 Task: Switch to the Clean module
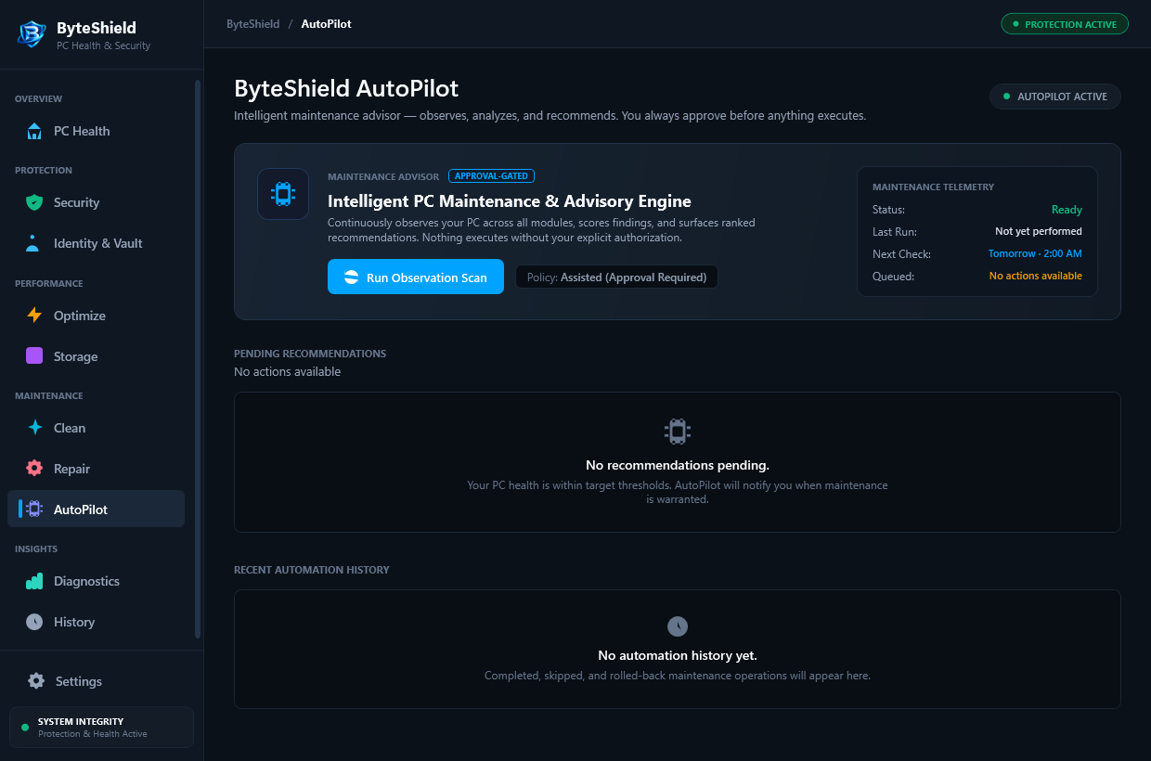[97, 428]
